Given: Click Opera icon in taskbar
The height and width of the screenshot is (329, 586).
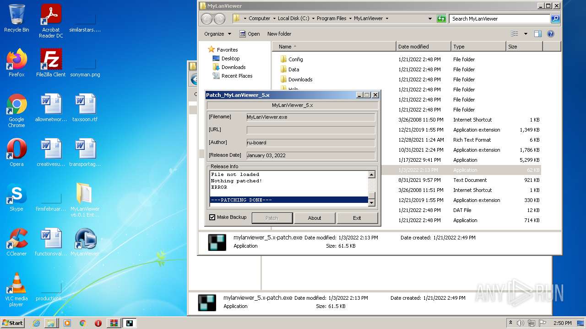Looking at the screenshot, I should [98, 323].
